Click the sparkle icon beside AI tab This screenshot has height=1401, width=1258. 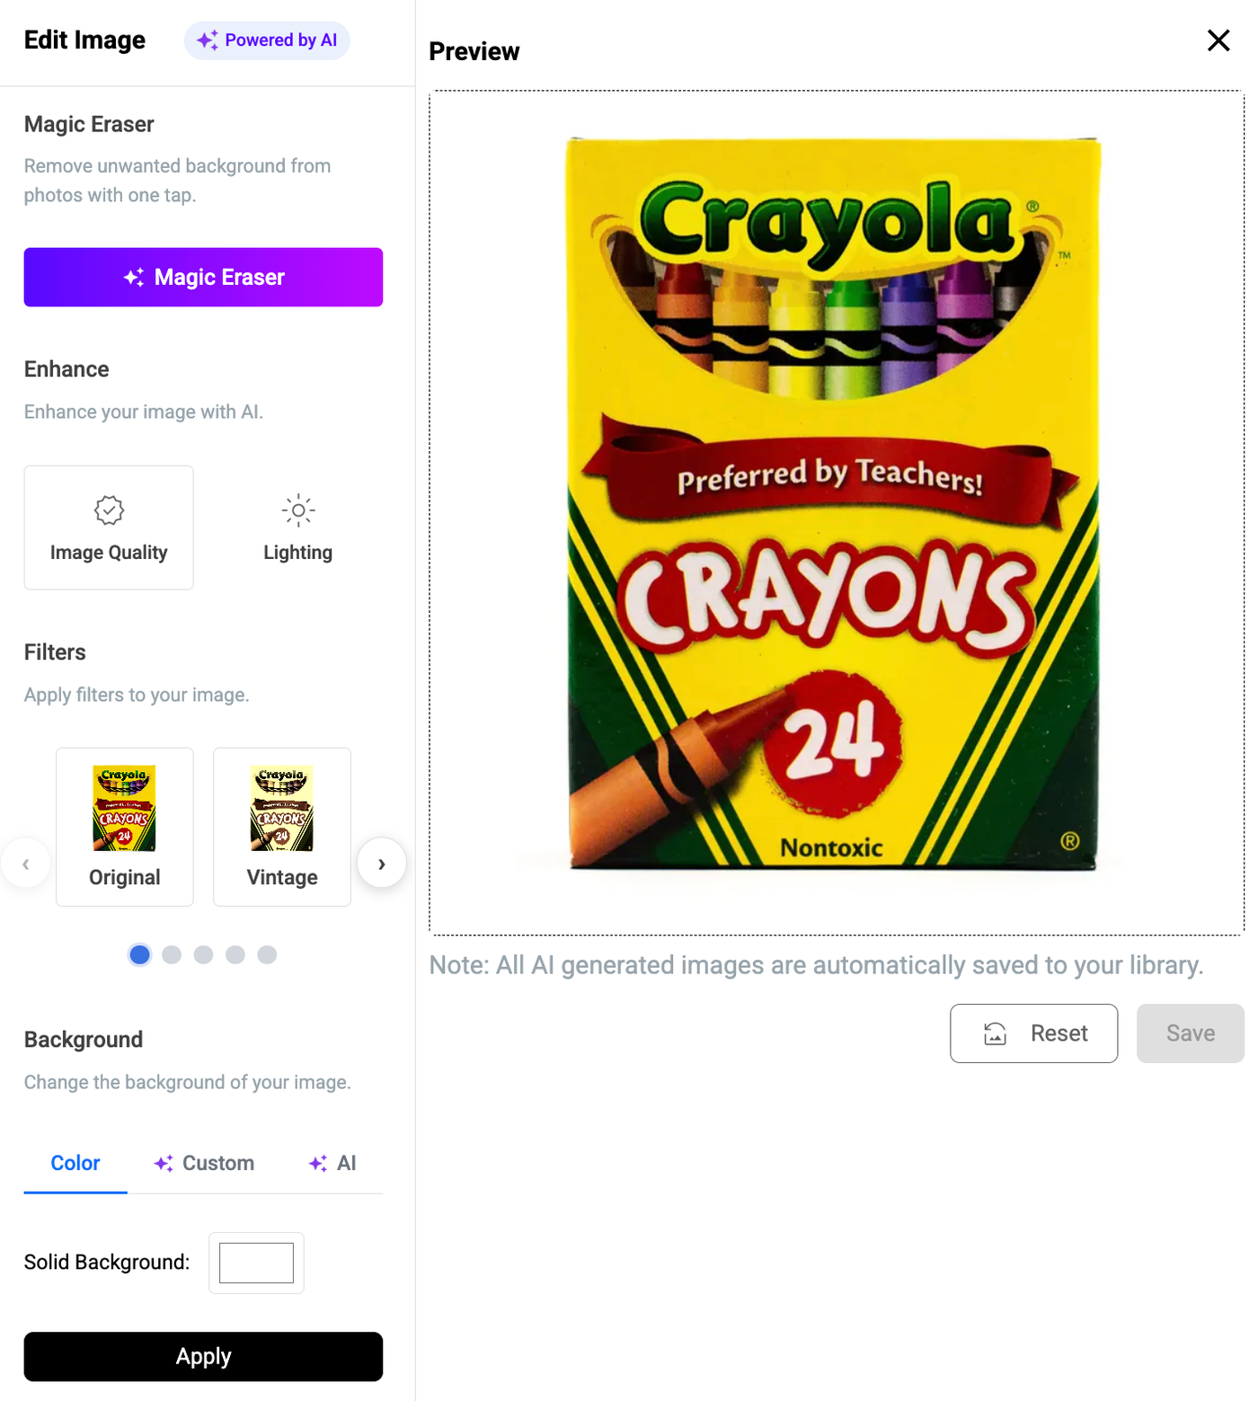318,1164
